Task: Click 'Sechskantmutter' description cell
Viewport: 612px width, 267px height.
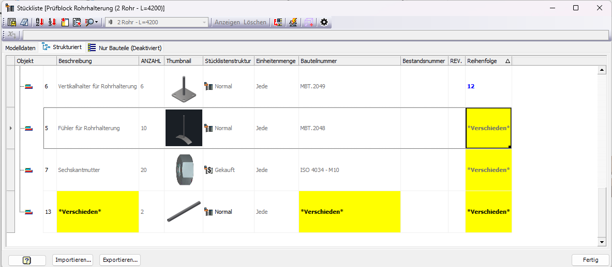Action: 98,170
